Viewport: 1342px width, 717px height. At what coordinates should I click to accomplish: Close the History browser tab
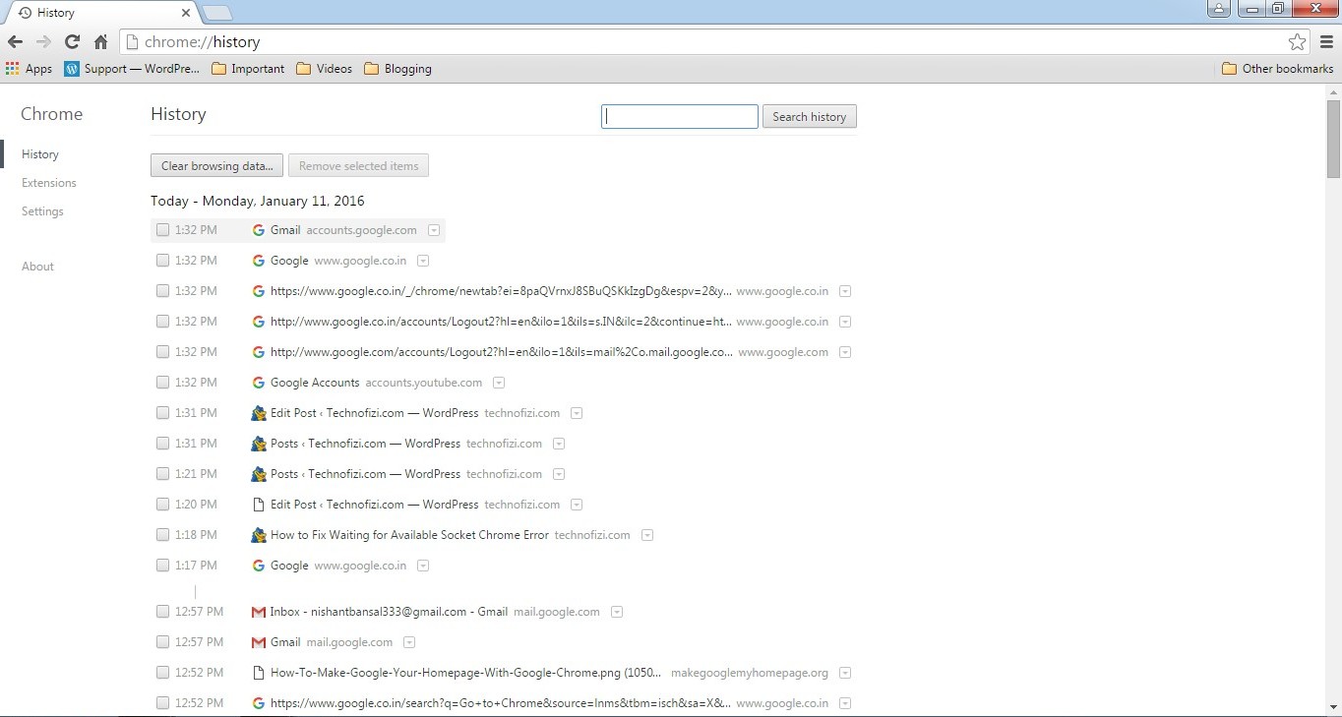(186, 13)
